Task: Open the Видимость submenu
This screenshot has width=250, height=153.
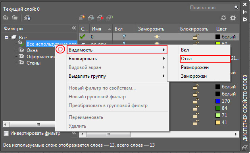Action: tap(117, 50)
